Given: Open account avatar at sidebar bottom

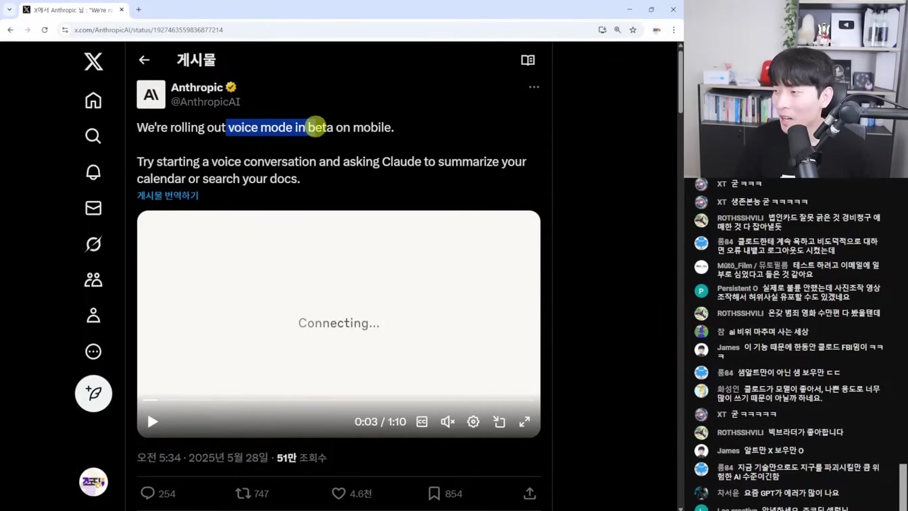Looking at the screenshot, I should [93, 482].
